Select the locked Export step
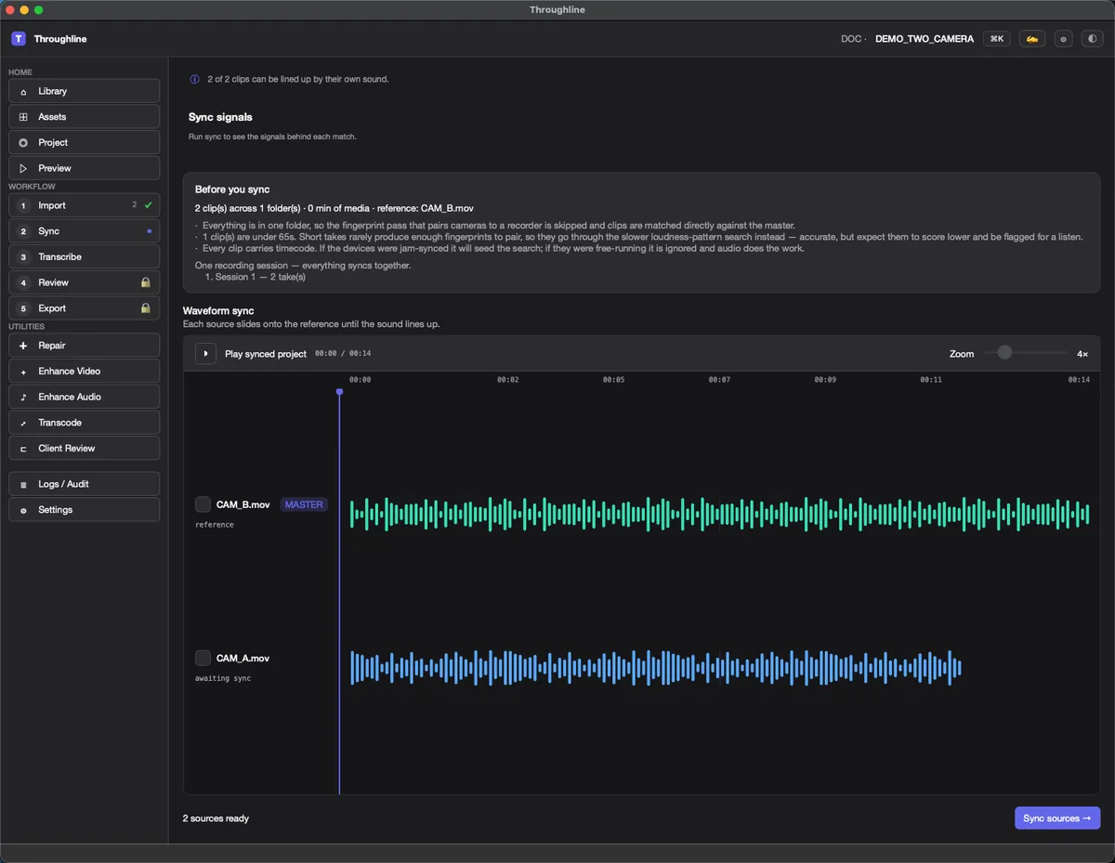 click(x=85, y=308)
